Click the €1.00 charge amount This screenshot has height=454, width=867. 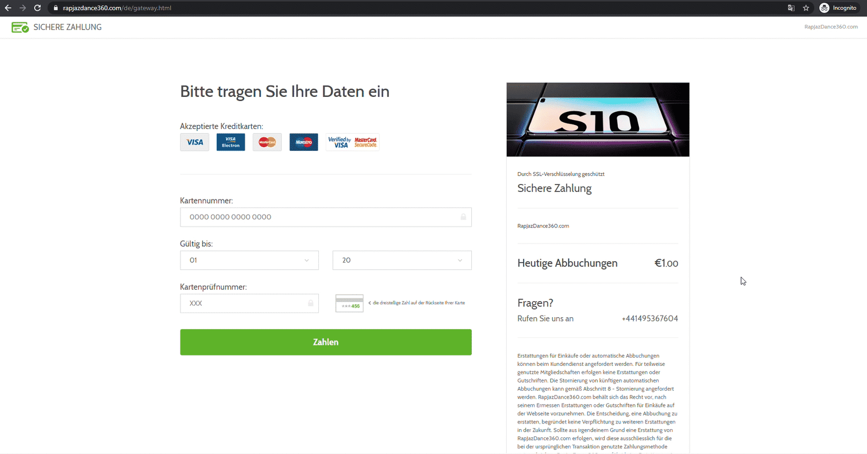click(x=666, y=263)
